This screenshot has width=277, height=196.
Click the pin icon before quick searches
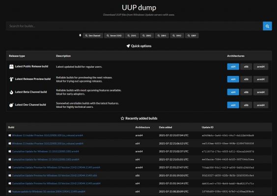point(80,36)
